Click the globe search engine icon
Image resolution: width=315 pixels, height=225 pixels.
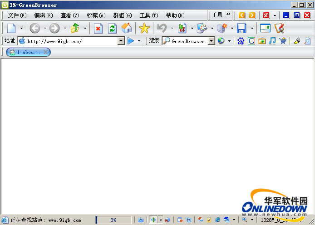click(x=221, y=41)
